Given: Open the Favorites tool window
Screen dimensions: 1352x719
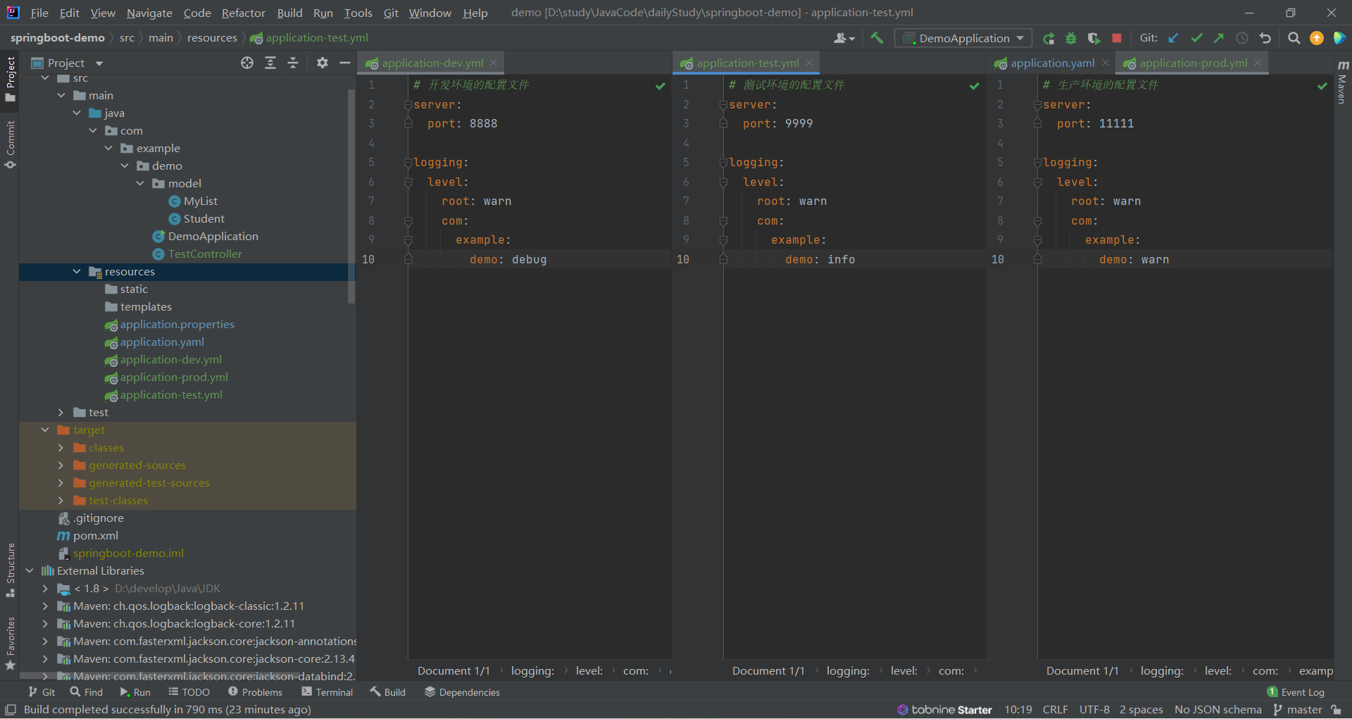Looking at the screenshot, I should point(10,643).
